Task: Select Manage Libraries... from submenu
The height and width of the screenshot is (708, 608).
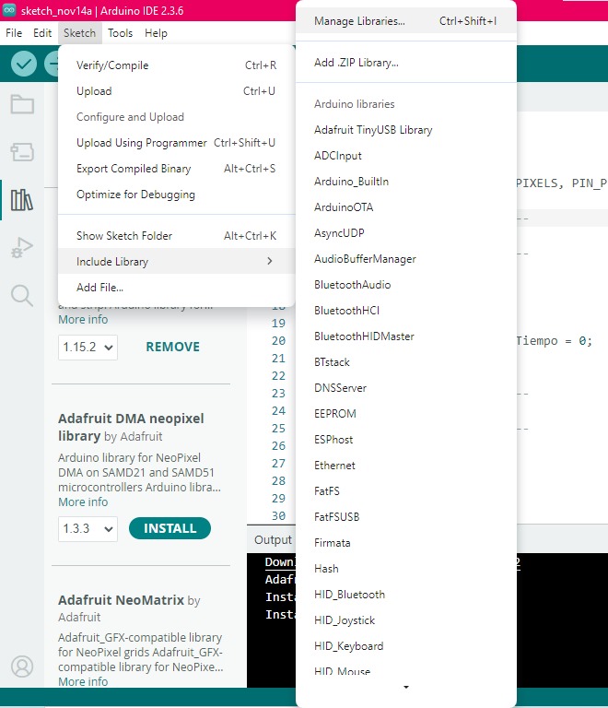Action: pyautogui.click(x=359, y=21)
